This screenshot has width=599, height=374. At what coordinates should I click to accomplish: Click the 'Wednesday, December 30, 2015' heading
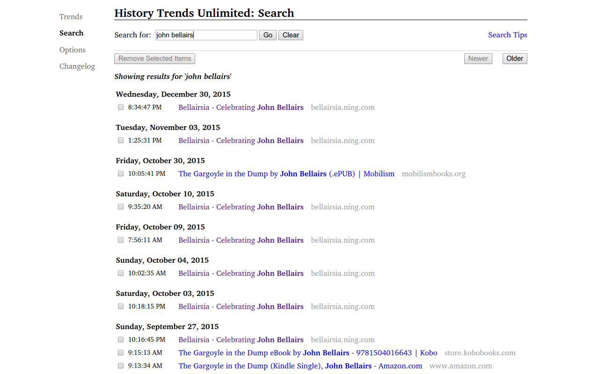[x=173, y=94]
